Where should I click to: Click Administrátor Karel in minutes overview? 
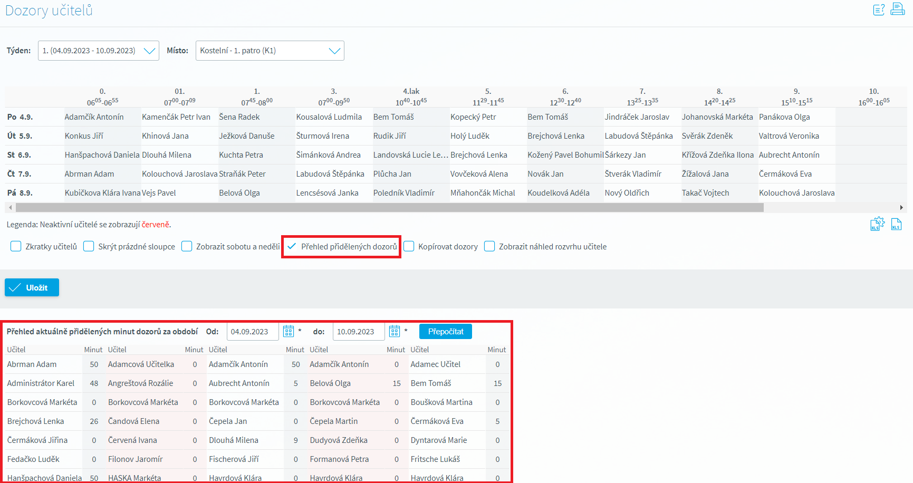41,383
